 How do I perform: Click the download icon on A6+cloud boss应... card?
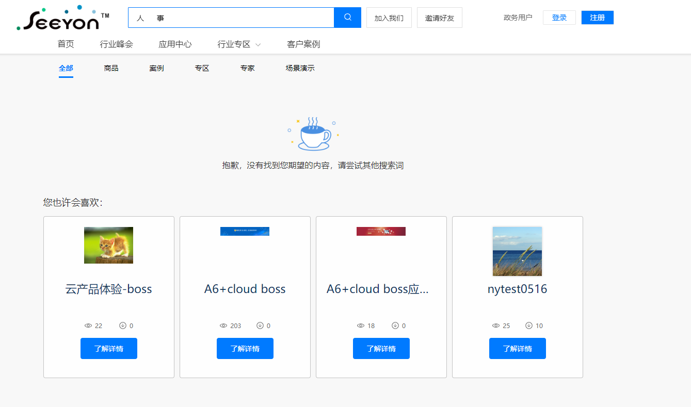(395, 325)
